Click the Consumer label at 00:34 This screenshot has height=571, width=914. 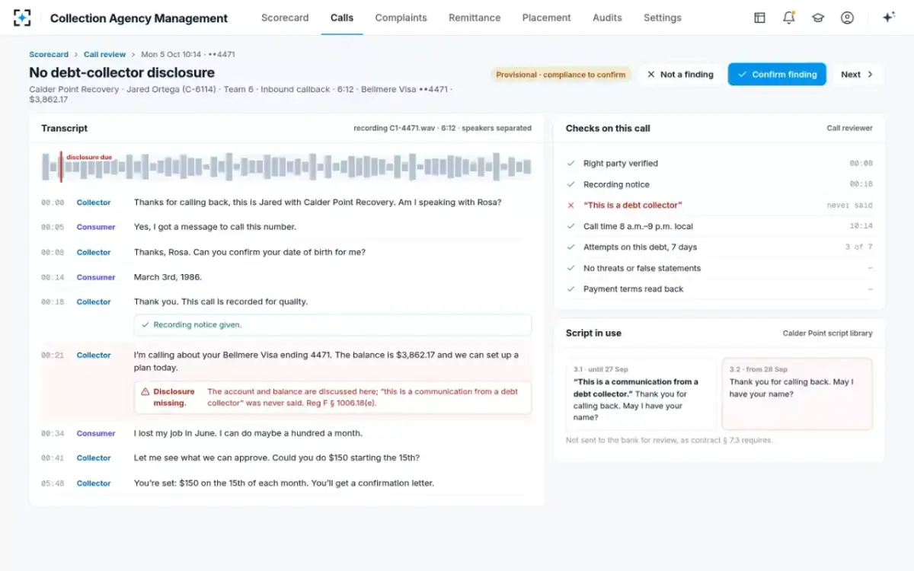pyautogui.click(x=96, y=433)
